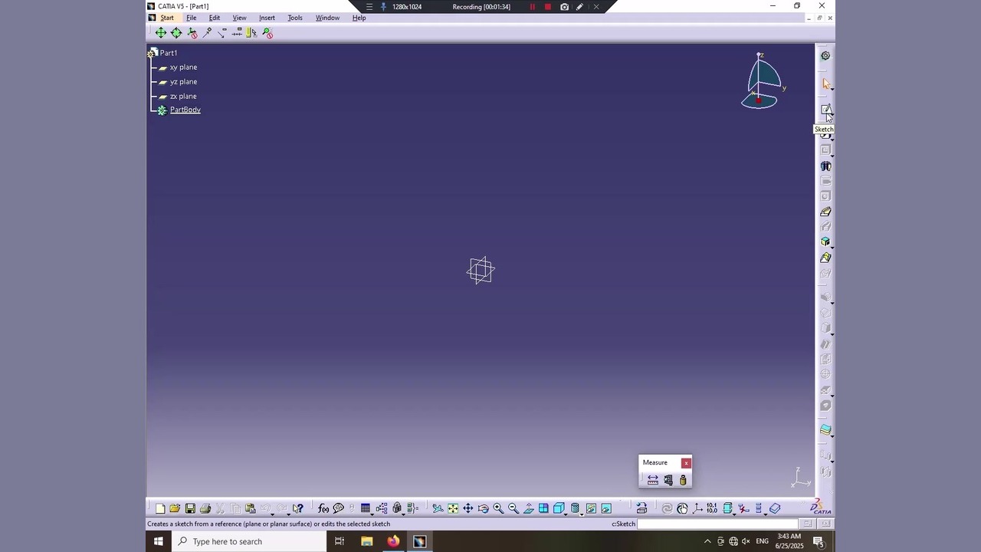Viewport: 981px width, 552px height.
Task: Click Measure Inertia in the Measure toolbar
Action: tap(683, 480)
